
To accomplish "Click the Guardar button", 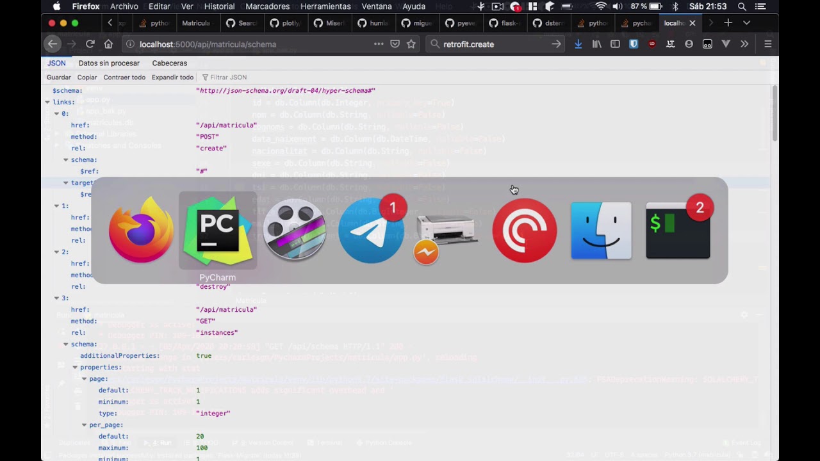I will [x=59, y=77].
